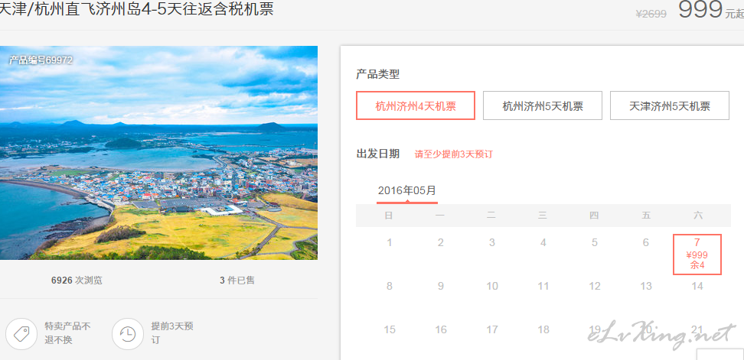Screen dimensions: 744x360
Task: Click the 产品编号69972 label on photo
Action: 41,60
